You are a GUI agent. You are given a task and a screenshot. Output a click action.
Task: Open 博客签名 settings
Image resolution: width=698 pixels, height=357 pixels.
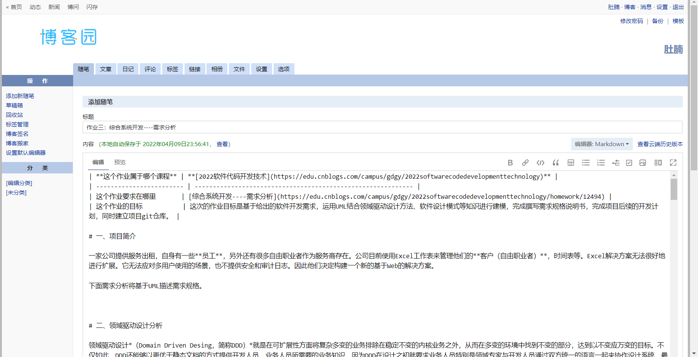pyautogui.click(x=17, y=134)
